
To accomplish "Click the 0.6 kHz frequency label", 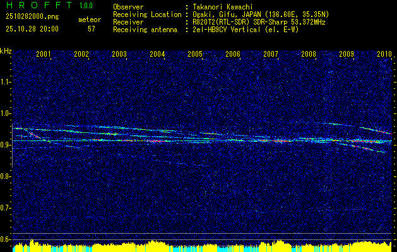I will coord(5,239).
